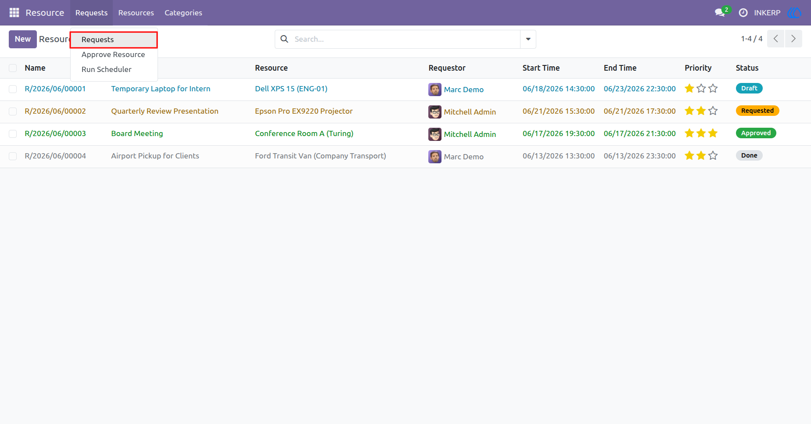Expand the search options dropdown arrow
The width and height of the screenshot is (811, 424).
(528, 39)
